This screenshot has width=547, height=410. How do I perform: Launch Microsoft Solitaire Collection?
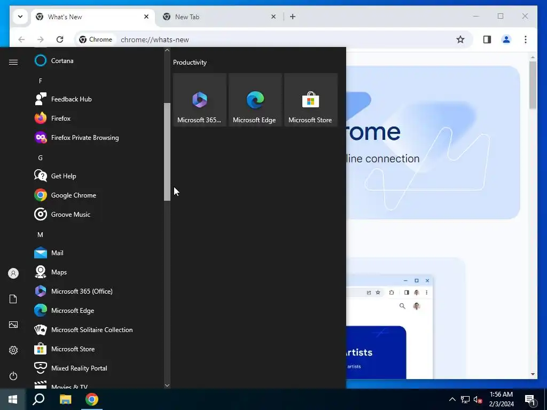(x=98, y=329)
